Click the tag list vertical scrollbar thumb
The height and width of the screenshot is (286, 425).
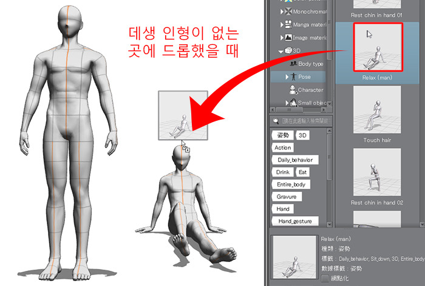point(329,157)
